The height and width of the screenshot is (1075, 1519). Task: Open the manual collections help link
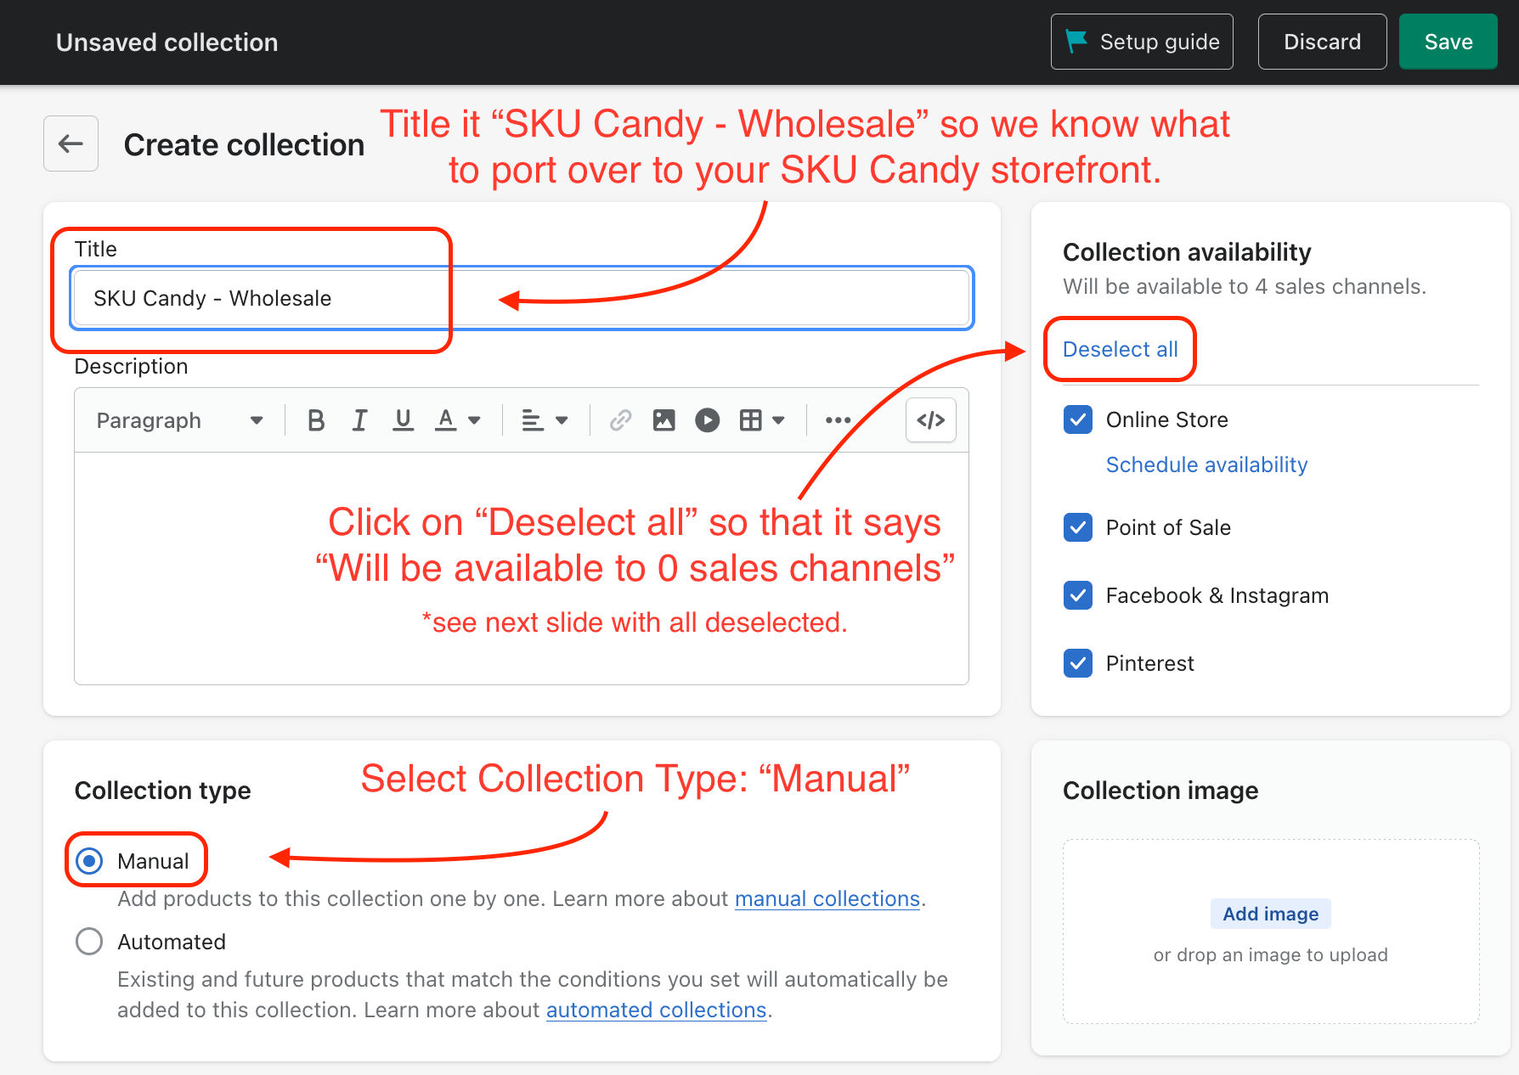pos(827,898)
